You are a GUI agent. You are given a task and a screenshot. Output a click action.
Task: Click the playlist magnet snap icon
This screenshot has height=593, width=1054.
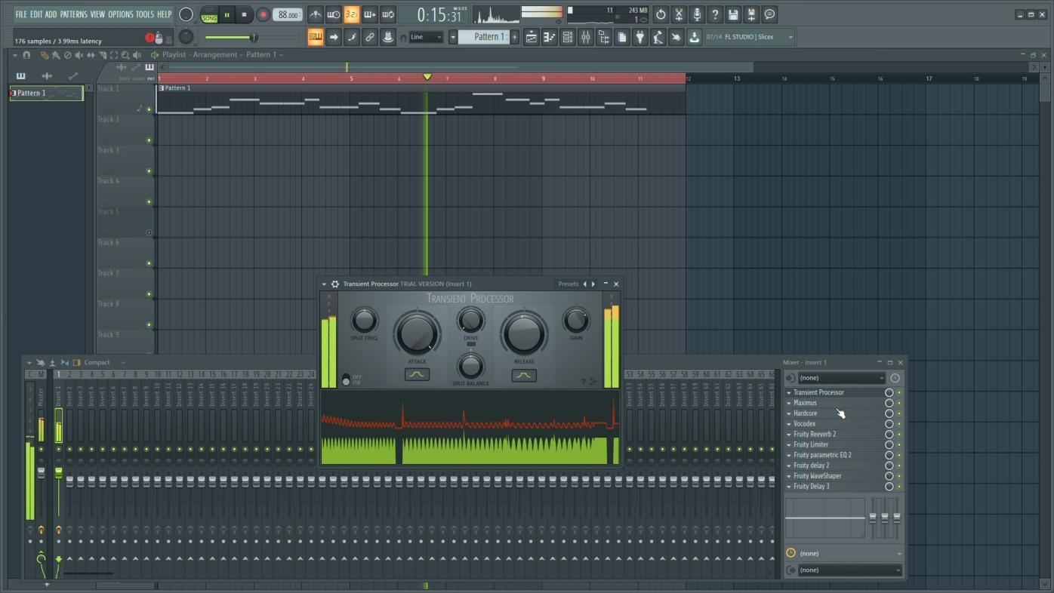pos(26,55)
